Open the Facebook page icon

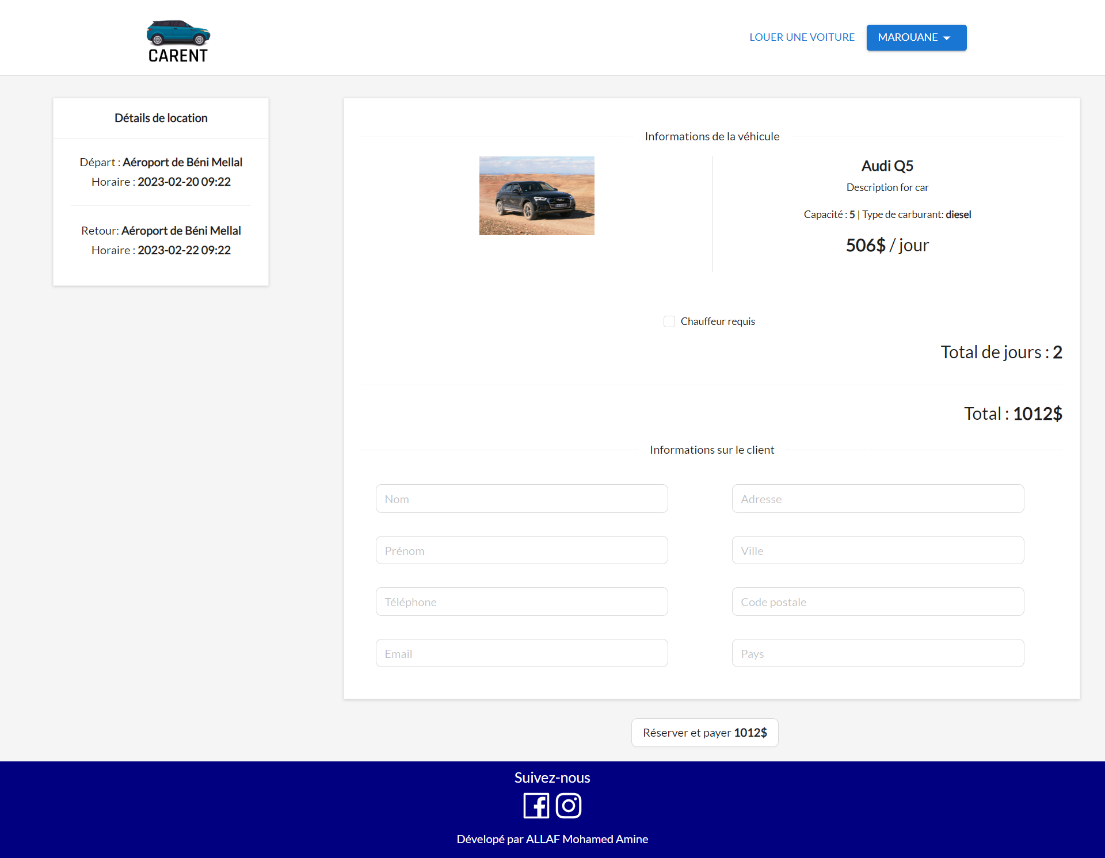coord(536,805)
